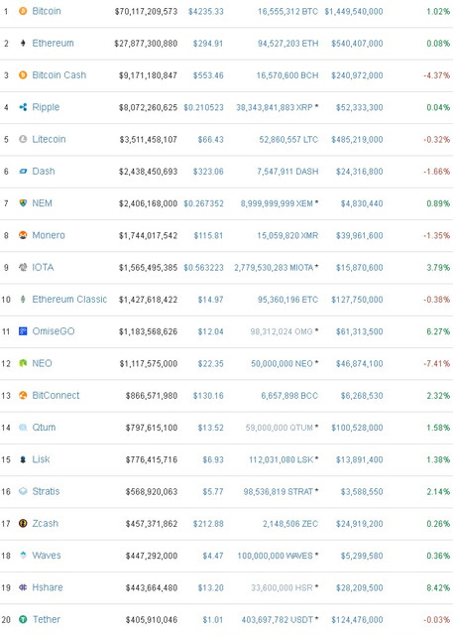Open the Zcash name link

(x=46, y=523)
